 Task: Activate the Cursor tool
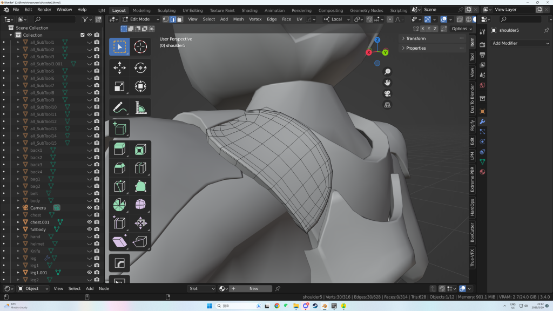click(140, 47)
